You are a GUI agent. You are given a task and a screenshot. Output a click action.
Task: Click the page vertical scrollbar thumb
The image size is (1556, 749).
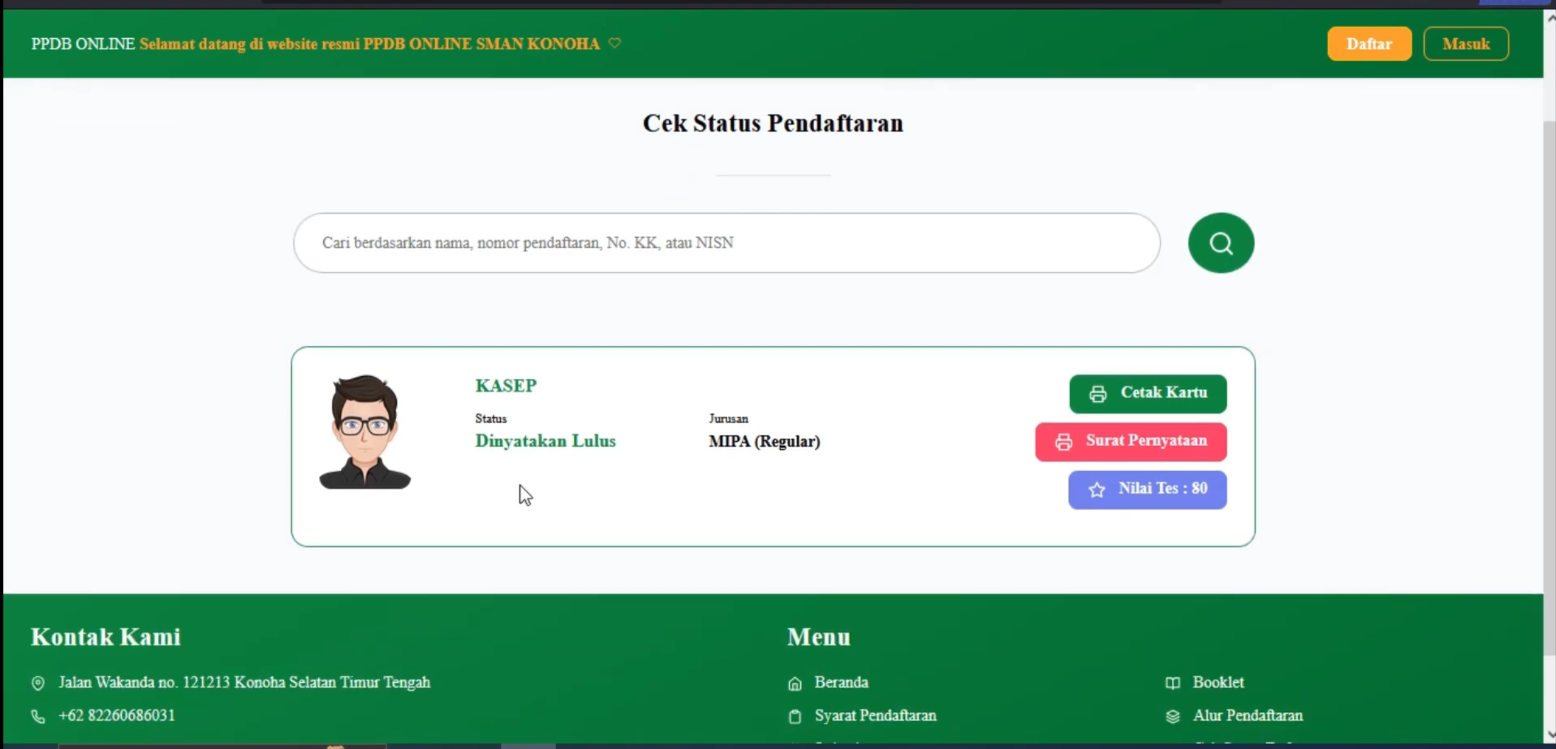(x=1549, y=389)
